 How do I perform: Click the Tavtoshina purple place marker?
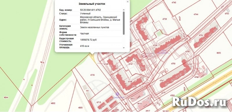117,94
